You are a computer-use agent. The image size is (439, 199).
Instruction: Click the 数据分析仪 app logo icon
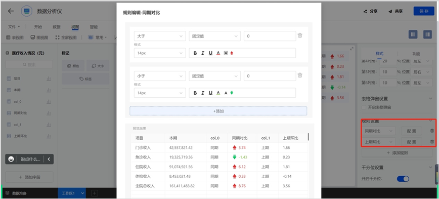tap(27, 11)
